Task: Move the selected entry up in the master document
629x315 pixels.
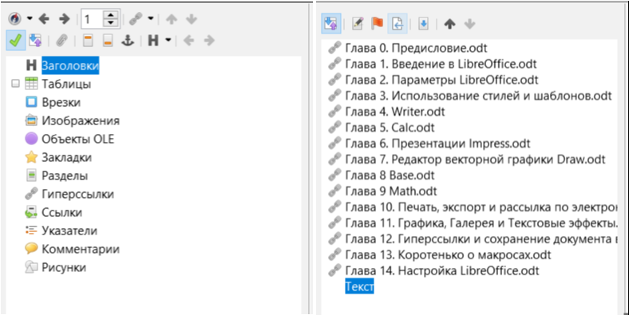Action: click(449, 24)
